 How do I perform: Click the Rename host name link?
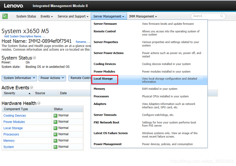(83, 42)
